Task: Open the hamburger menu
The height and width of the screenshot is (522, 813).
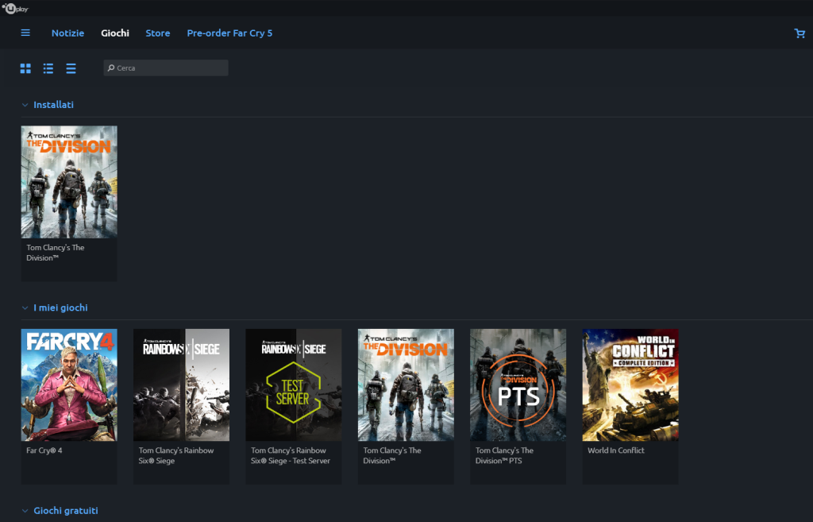Action: pos(25,33)
